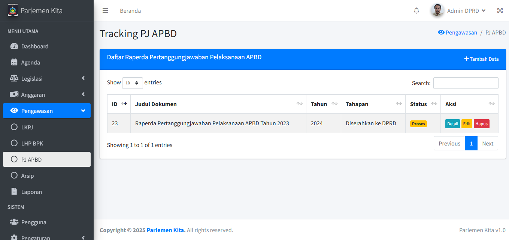
Task: Open the notifications bell
Action: (416, 10)
